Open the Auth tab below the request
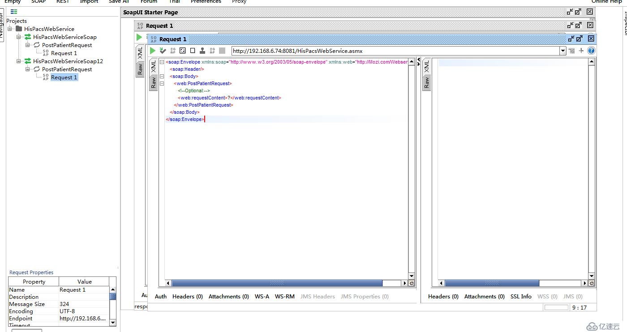This screenshot has height=332, width=627. point(161,296)
